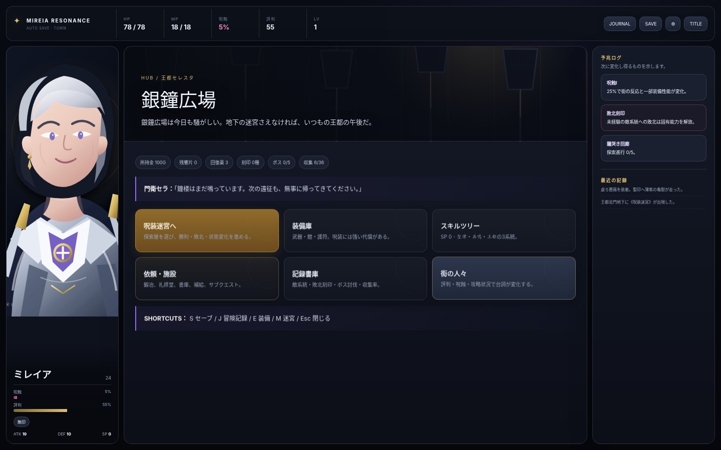This screenshot has width=721, height=450.
Task: Click the 残響片 0 chip
Action: [x=188, y=162]
